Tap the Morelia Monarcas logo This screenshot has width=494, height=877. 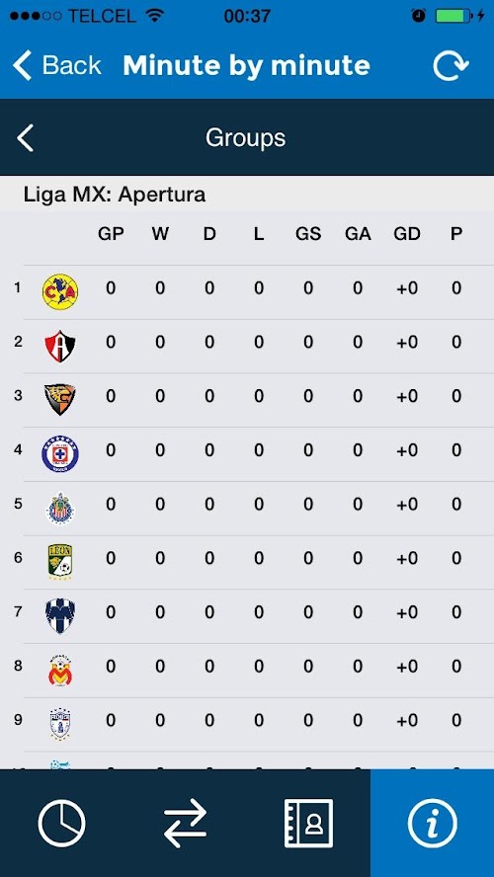(x=60, y=670)
